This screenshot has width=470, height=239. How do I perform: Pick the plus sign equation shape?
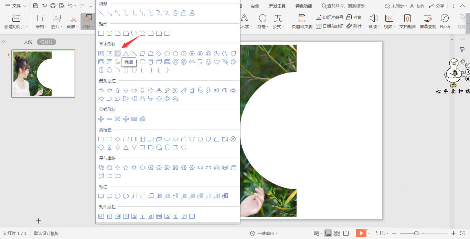[101, 119]
